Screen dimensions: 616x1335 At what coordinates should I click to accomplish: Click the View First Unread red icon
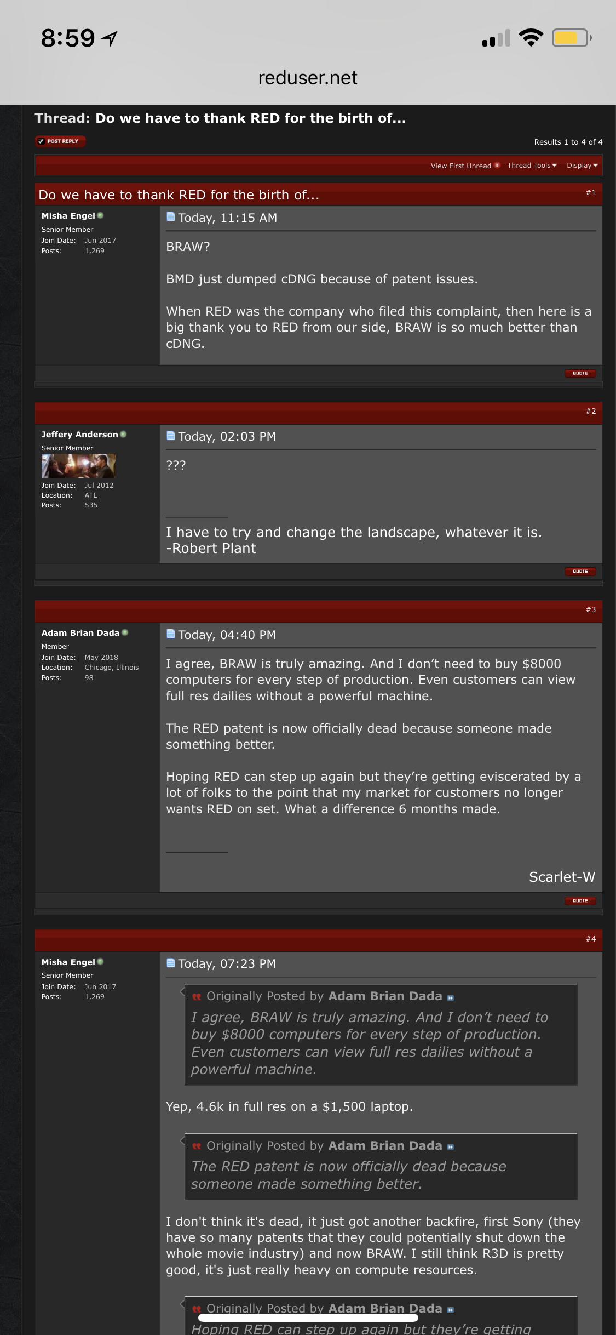click(x=497, y=165)
